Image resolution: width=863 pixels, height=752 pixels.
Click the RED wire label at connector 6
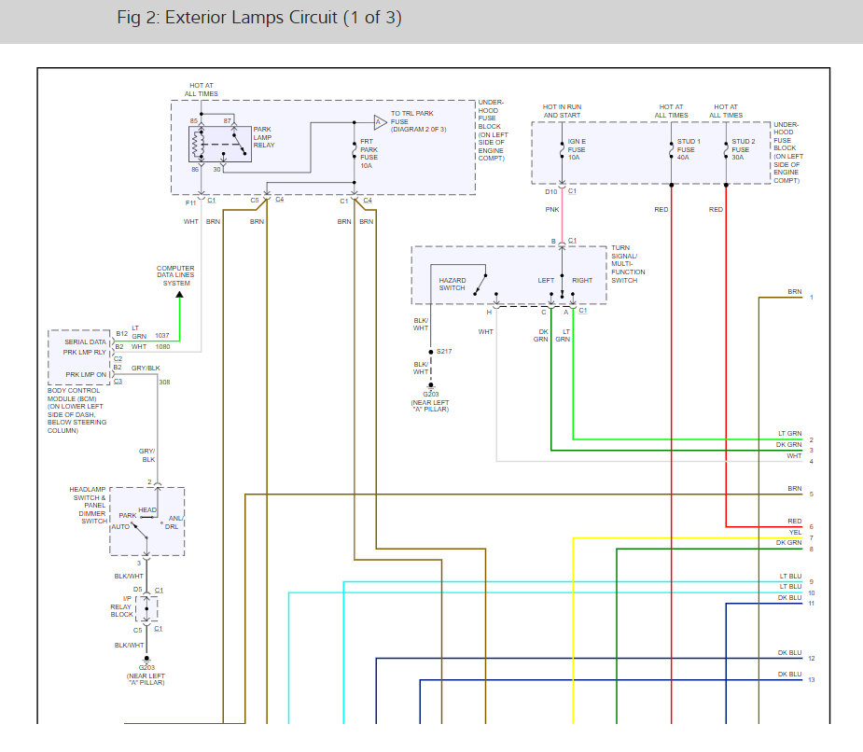coord(794,522)
